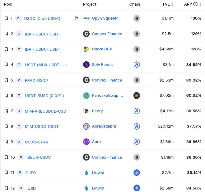The image size is (205, 192).
Task: Click the Opyn Squeeth project logo
Action: pyautogui.click(x=86, y=18)
